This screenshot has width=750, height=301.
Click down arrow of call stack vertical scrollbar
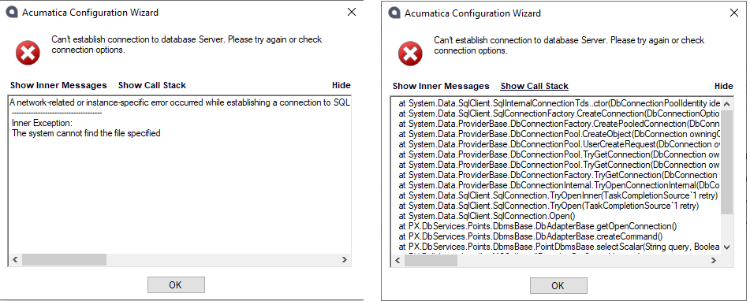726,247
